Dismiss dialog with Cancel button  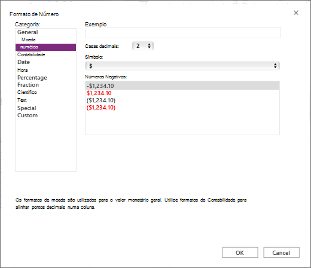point(281,252)
